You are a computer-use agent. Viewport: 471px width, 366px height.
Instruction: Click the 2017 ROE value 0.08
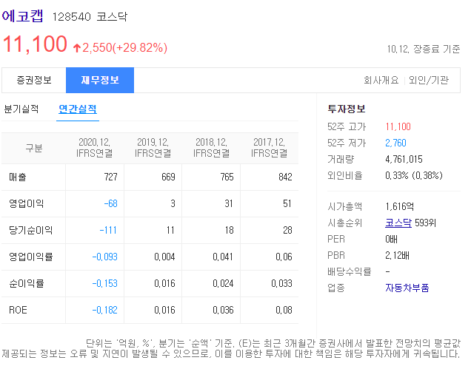point(284,310)
